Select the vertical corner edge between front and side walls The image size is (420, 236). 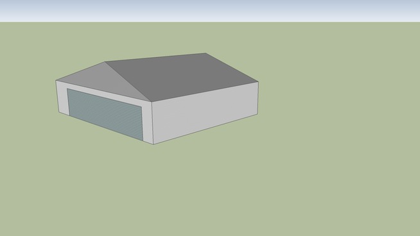tap(152, 123)
